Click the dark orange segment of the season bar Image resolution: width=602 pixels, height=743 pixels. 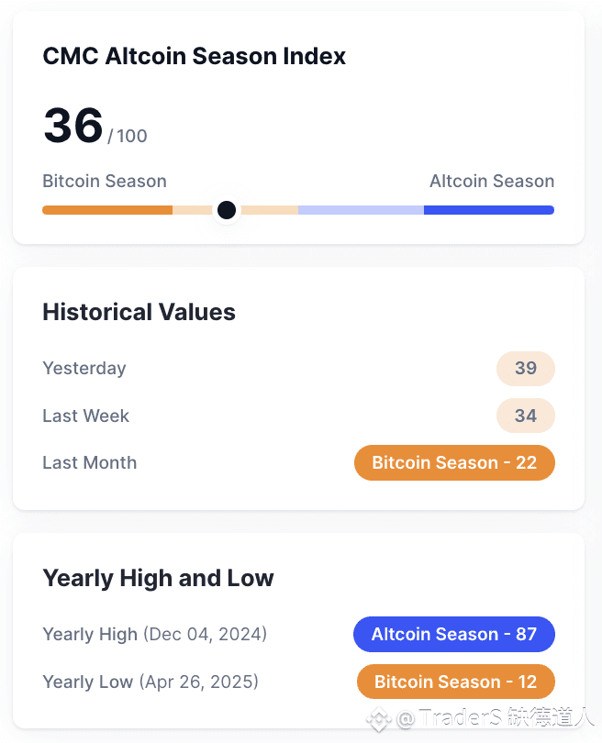(107, 210)
